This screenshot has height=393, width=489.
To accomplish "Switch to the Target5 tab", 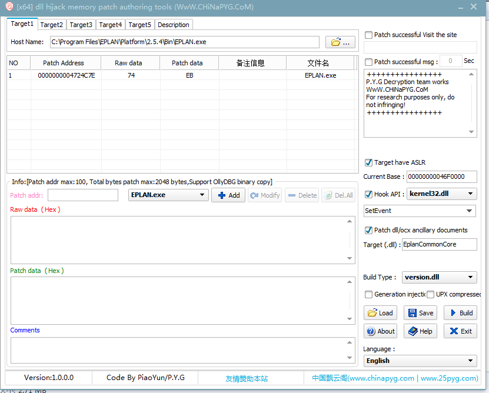I will pyautogui.click(x=139, y=25).
